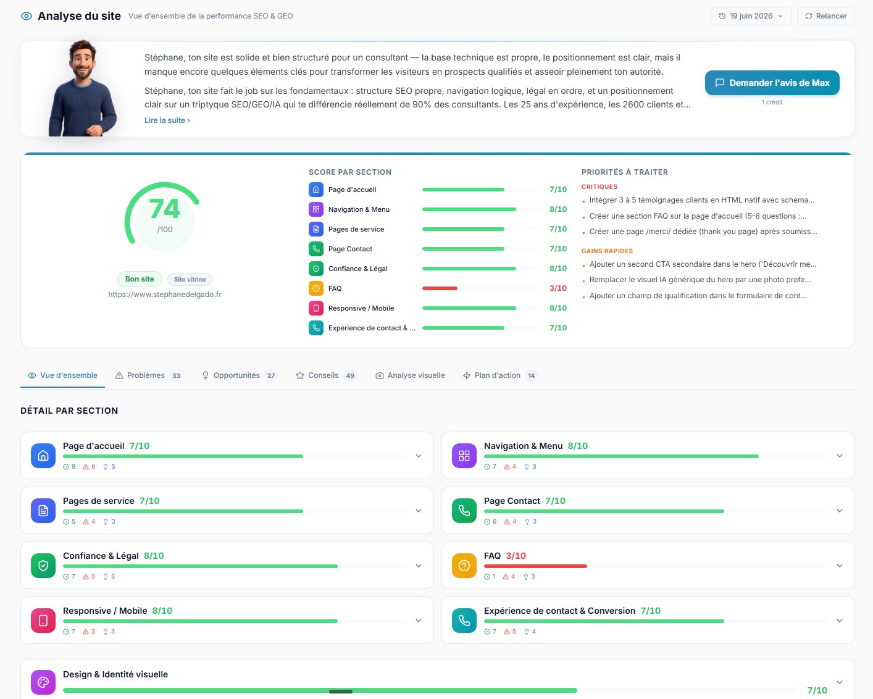Click the blue home icon on Page d'accueil card
Image resolution: width=873 pixels, height=699 pixels.
[43, 456]
